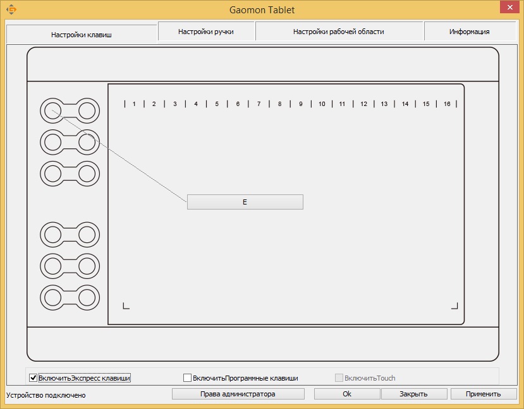Apply changes with the Применить button
Image resolution: width=524 pixels, height=409 pixels.
(483, 394)
